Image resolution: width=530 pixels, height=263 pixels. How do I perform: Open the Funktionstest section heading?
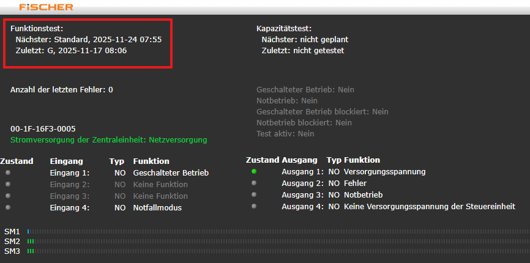[x=37, y=28]
